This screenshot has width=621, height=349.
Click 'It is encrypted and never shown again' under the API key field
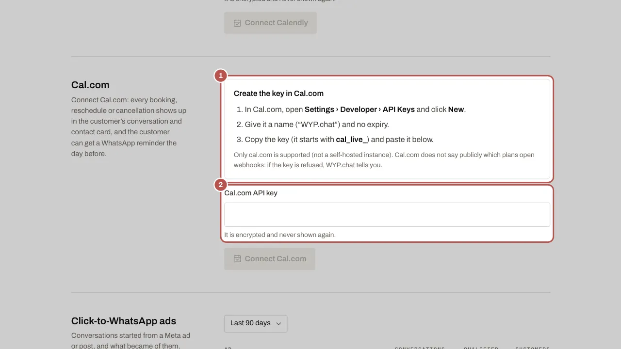(280, 235)
